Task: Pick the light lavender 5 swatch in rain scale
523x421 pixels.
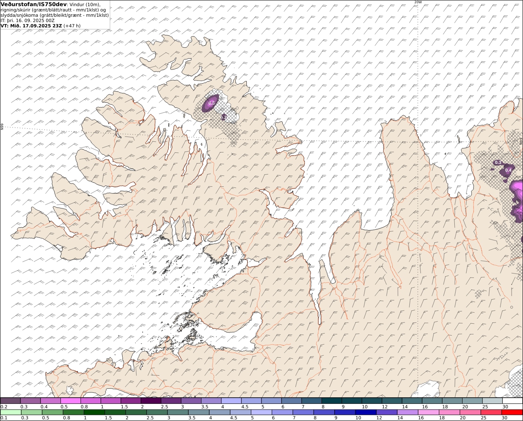Action: [261, 412]
